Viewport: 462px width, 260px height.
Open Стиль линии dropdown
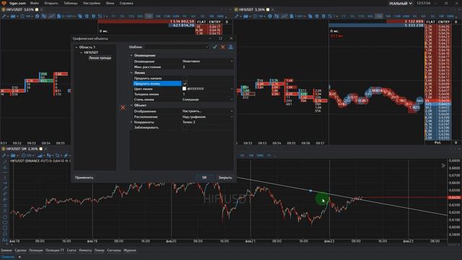pos(207,100)
